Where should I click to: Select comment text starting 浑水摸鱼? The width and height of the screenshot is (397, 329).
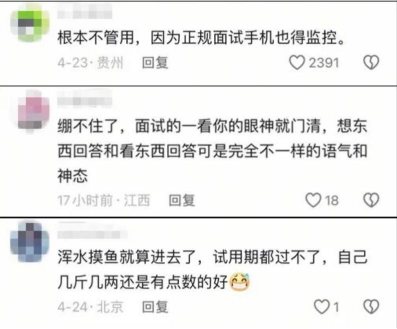pos(212,269)
